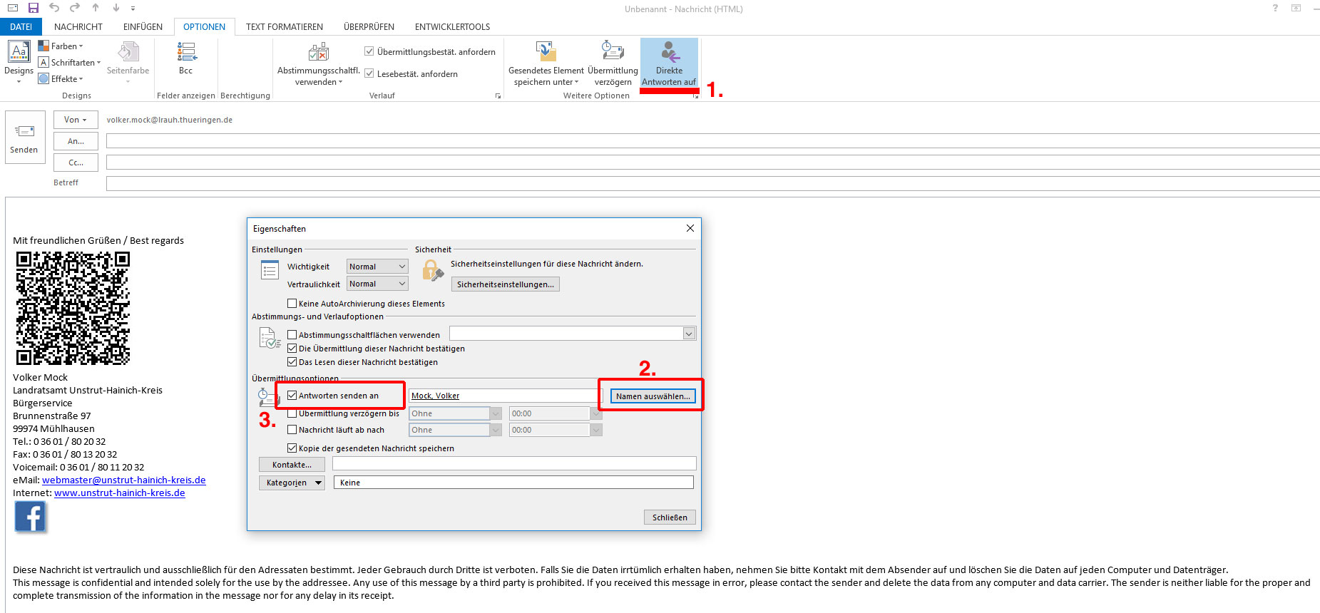Enable Übermittlung verzögern bis checkbox
Screen dimensions: 1320x613
coord(292,413)
